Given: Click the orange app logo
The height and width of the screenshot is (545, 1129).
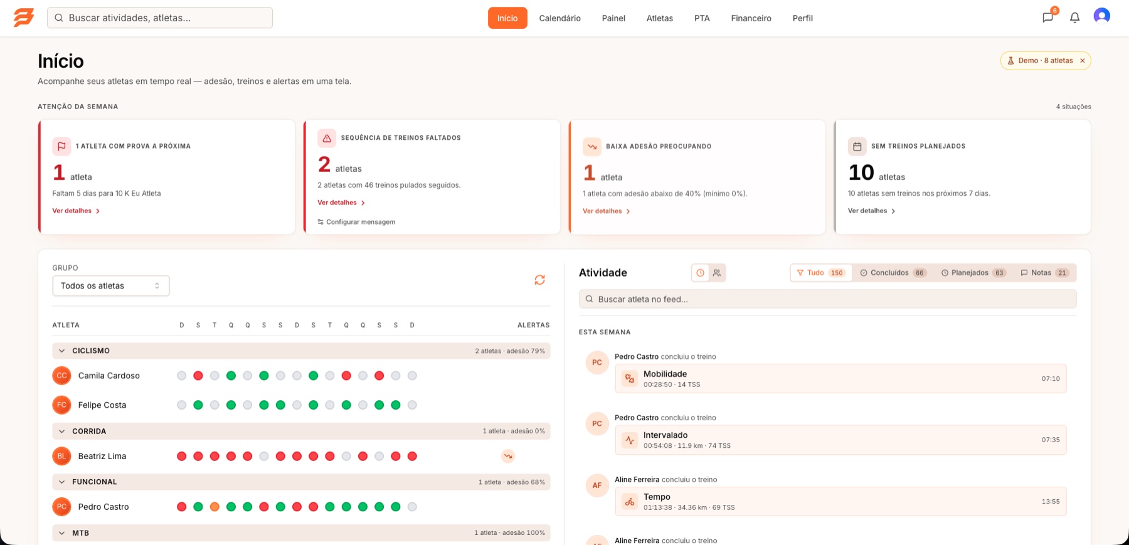Looking at the screenshot, I should (24, 18).
